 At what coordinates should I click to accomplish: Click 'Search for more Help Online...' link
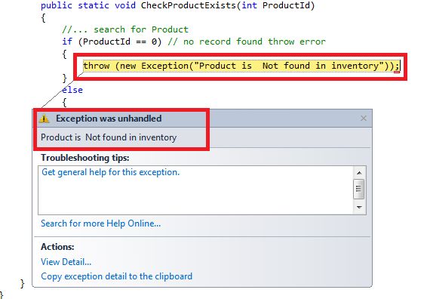click(x=101, y=223)
